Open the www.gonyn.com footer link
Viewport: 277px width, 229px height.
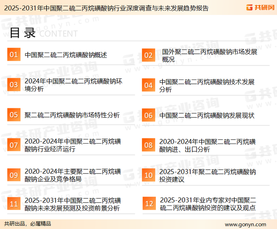245,225
